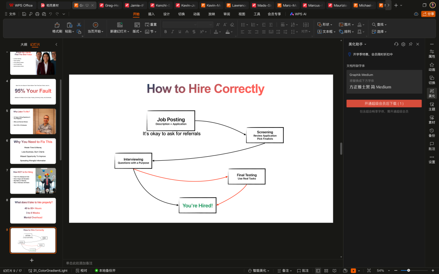This screenshot has width=439, height=274.
Task: Open beautify assistant settings gear
Action: [403, 44]
